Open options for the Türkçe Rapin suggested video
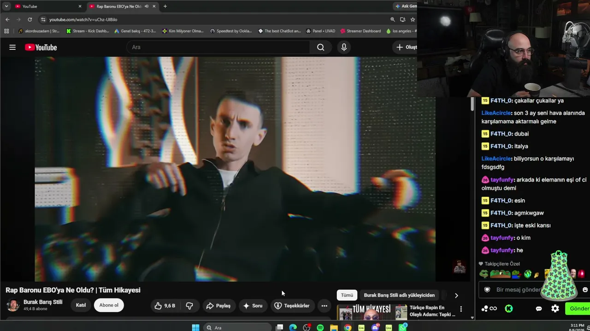Viewport: 590px width, 331px height. click(x=461, y=309)
